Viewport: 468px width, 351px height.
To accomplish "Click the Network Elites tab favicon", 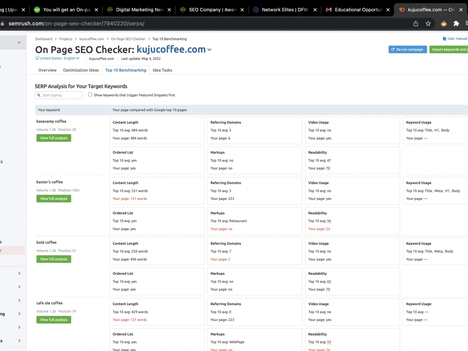I will point(256,10).
